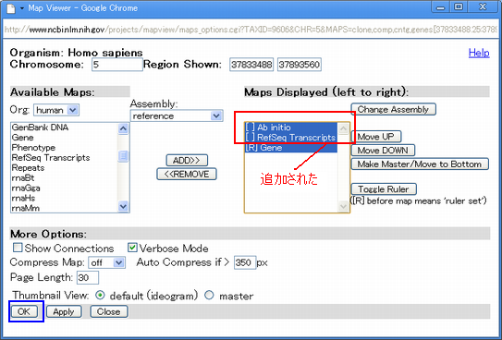Open the Org human dropdown
The image size is (502, 340).
pyautogui.click(x=56, y=110)
